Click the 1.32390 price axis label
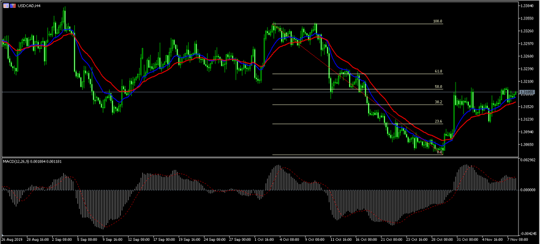 [527, 69]
